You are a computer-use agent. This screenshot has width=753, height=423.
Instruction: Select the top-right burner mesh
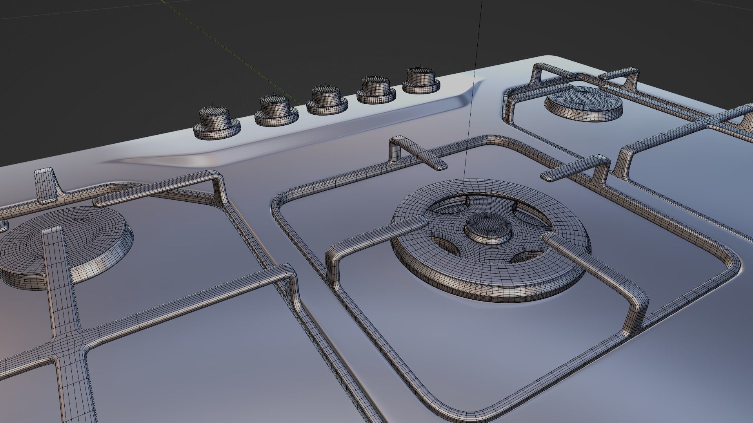pos(583,103)
